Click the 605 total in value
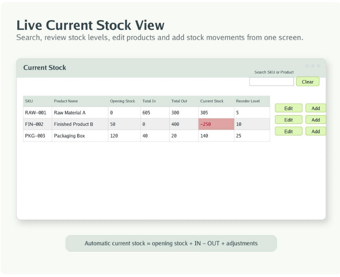The height and width of the screenshot is (277, 340). 146,112
